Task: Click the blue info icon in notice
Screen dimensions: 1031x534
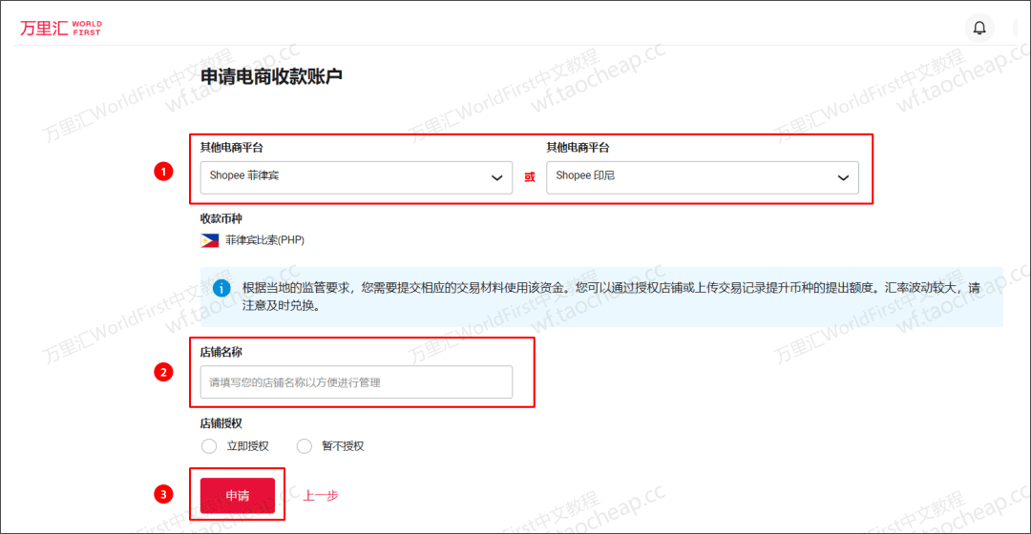Action: 221,288
